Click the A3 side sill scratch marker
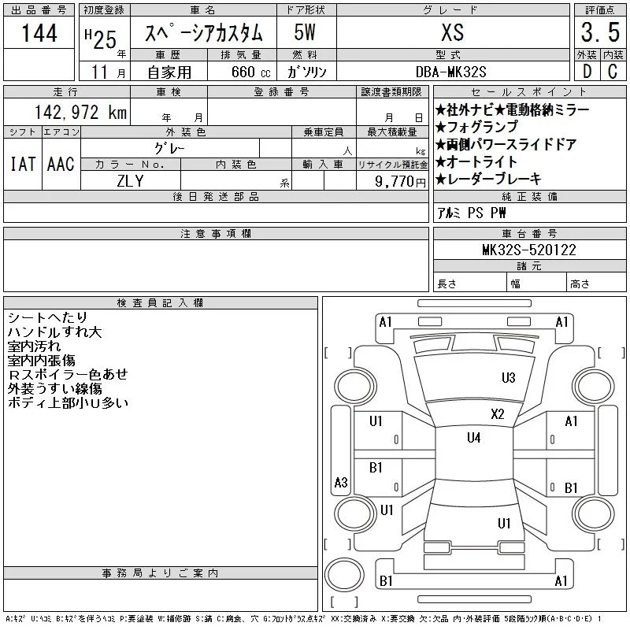The width and height of the screenshot is (630, 630). [341, 482]
